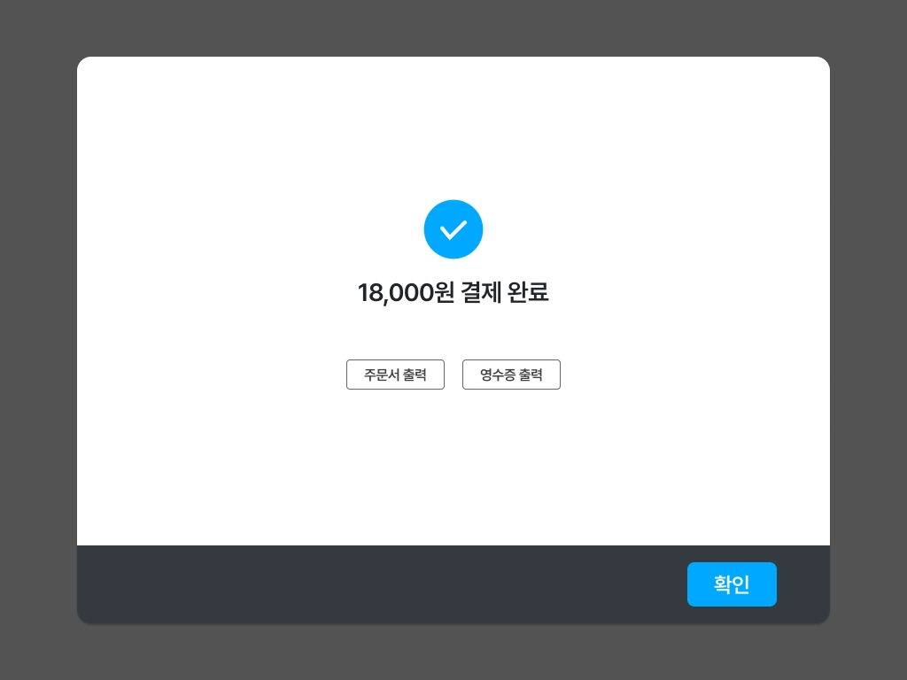Select the 영수증 label in the right button
This screenshot has width=907, height=680.
click(x=498, y=375)
